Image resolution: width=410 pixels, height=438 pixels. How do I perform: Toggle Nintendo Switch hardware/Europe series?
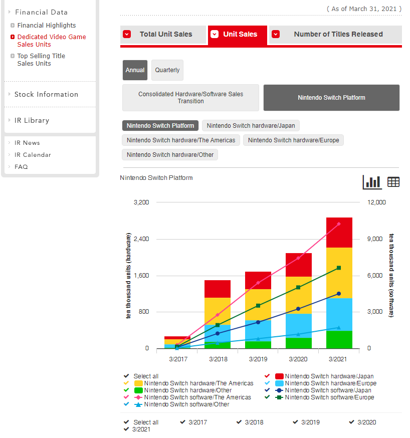267,383
